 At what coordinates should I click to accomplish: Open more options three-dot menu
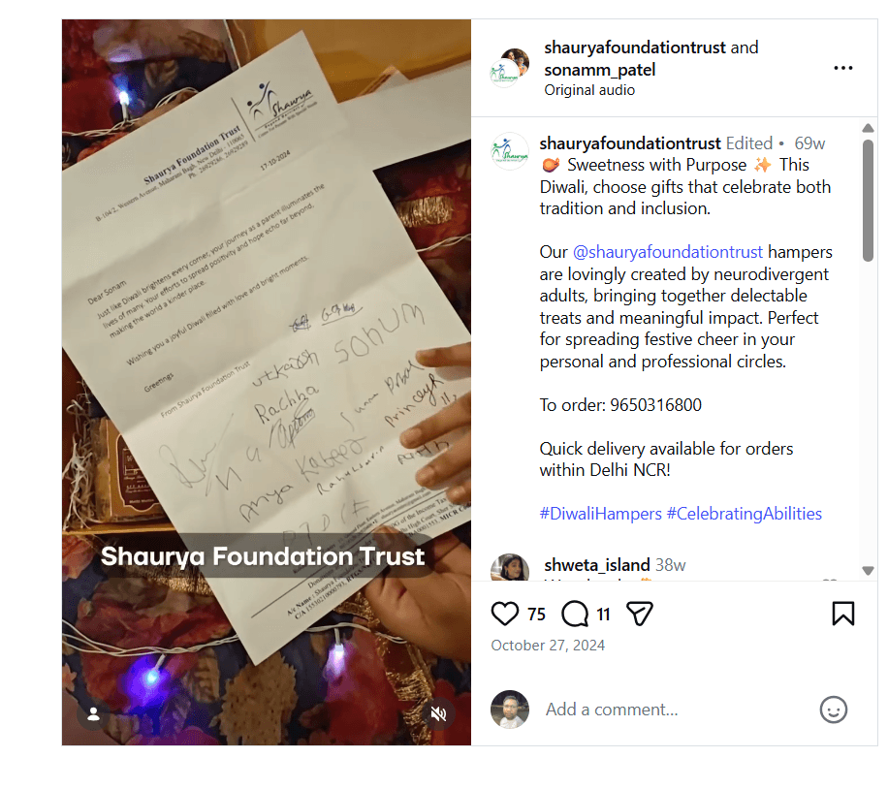coord(842,69)
